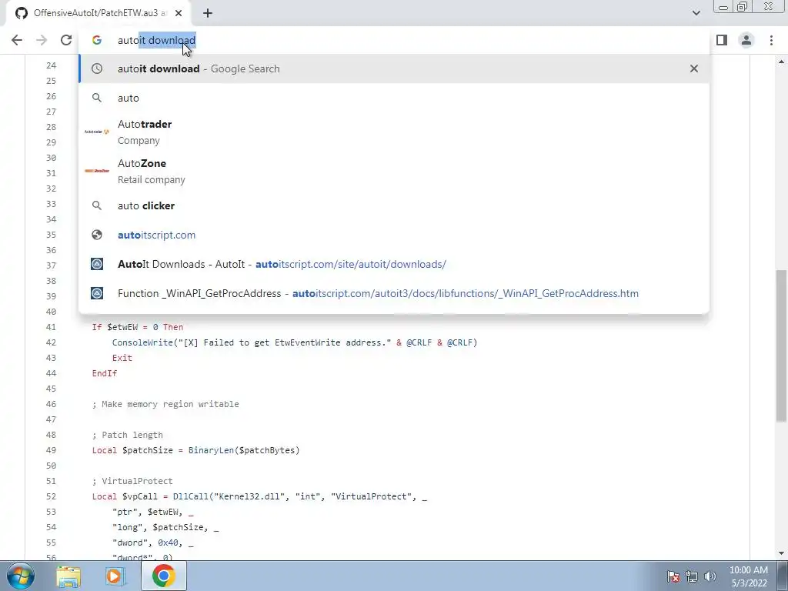Open the Chrome profile avatar
This screenshot has width=788, height=591.
(746, 40)
